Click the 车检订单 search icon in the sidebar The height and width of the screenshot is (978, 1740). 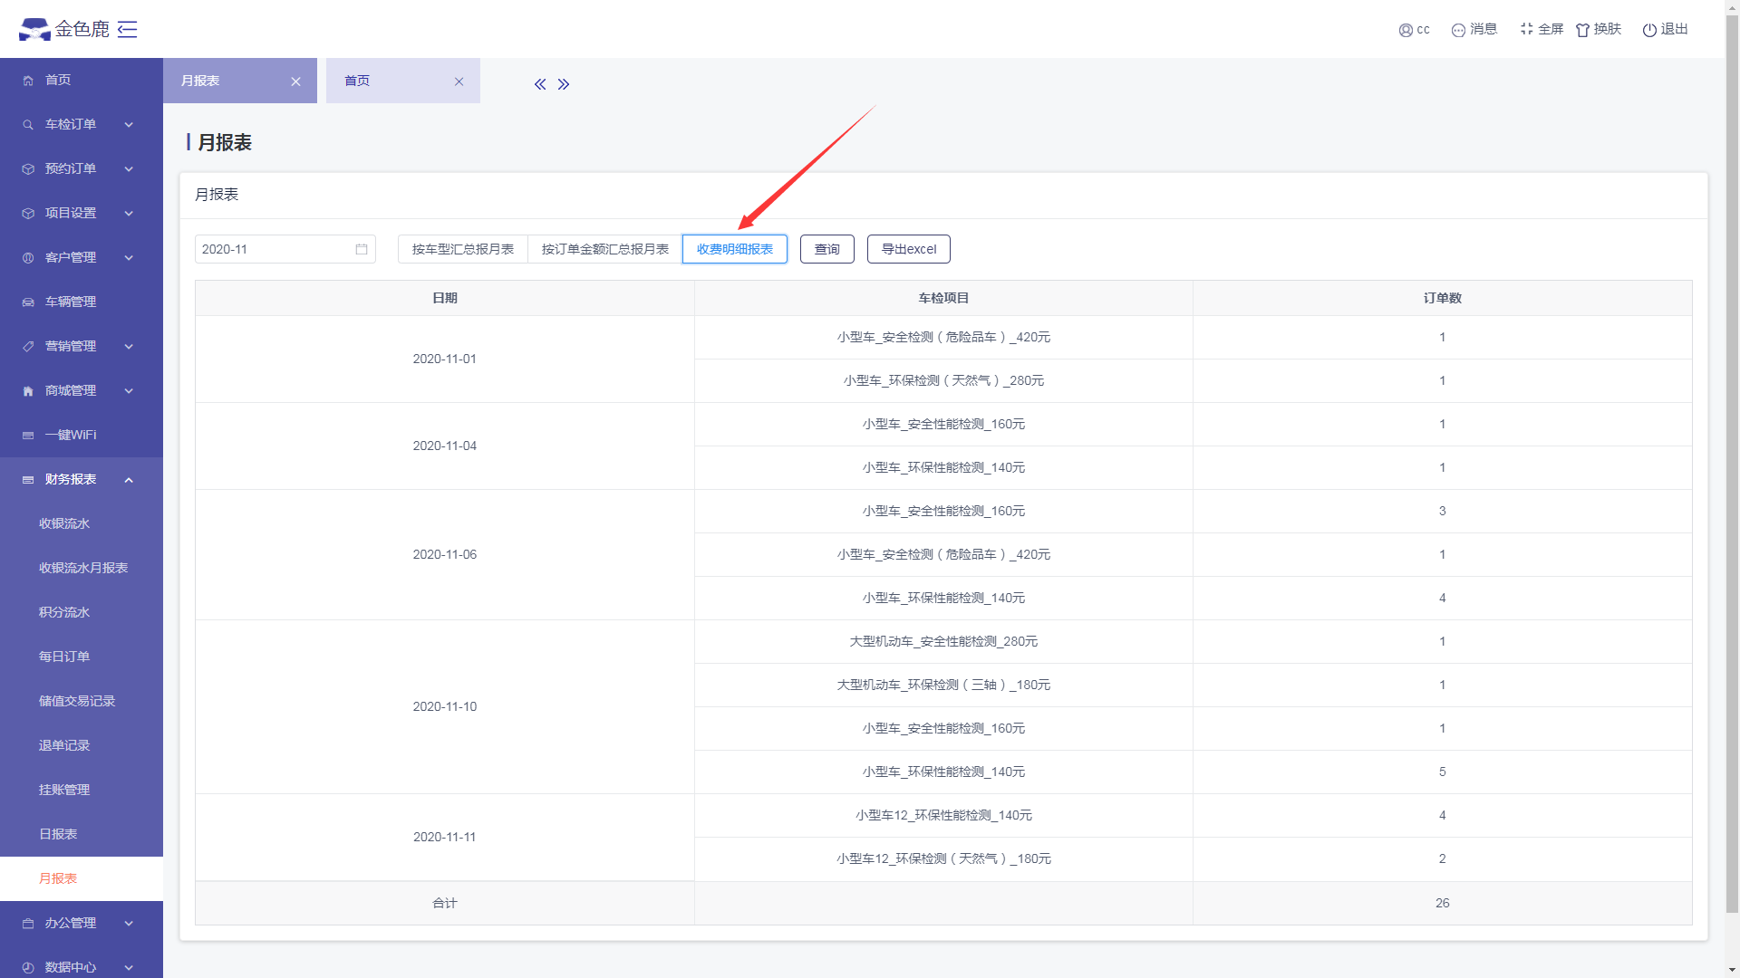(28, 125)
